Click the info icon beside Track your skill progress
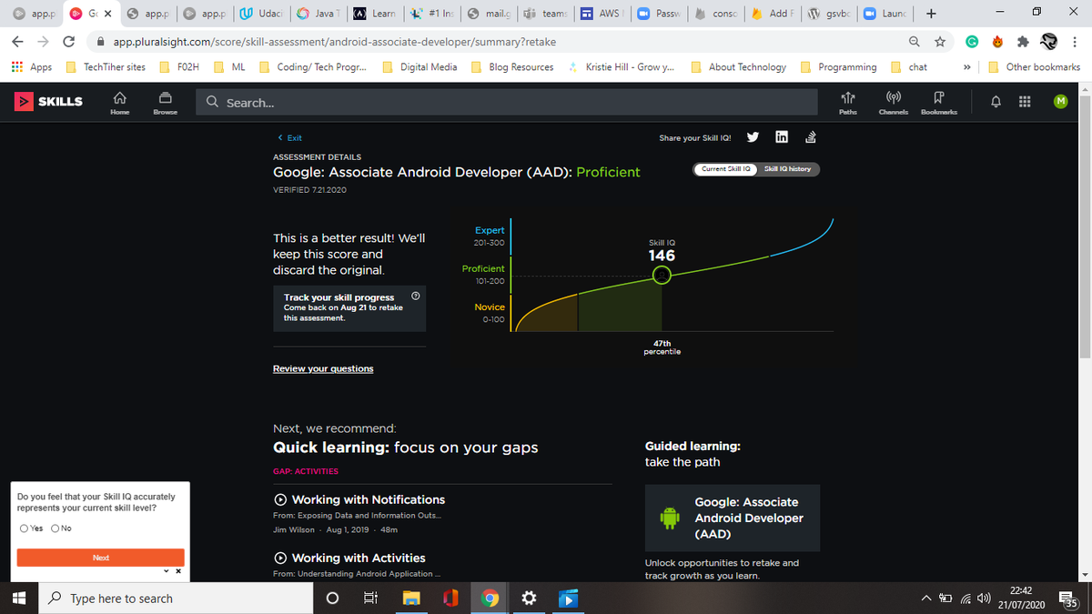Screen dimensions: 1092x614 (415, 297)
